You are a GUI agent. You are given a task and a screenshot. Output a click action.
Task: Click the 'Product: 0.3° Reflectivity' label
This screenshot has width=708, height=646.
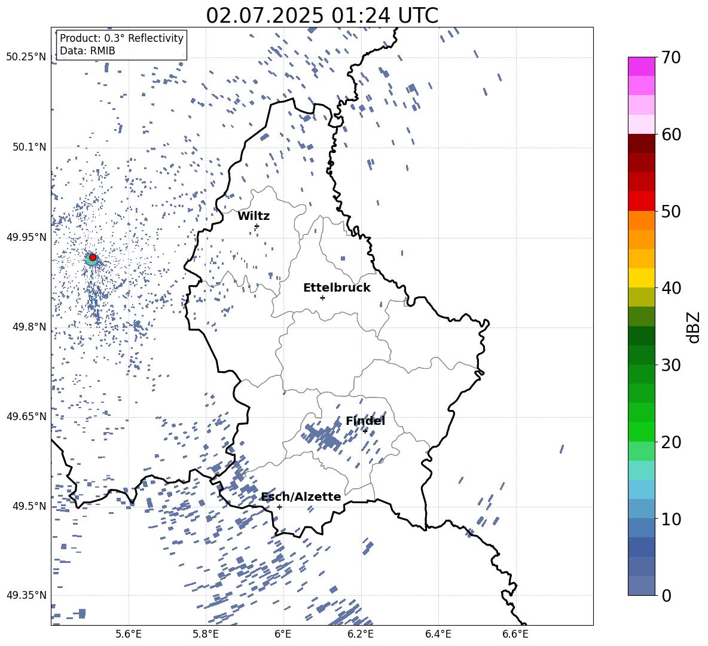point(121,38)
